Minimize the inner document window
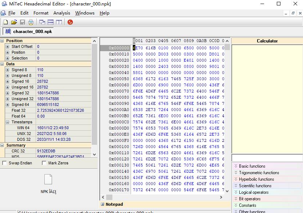The width and height of the screenshot is (303, 213). (x=286, y=13)
